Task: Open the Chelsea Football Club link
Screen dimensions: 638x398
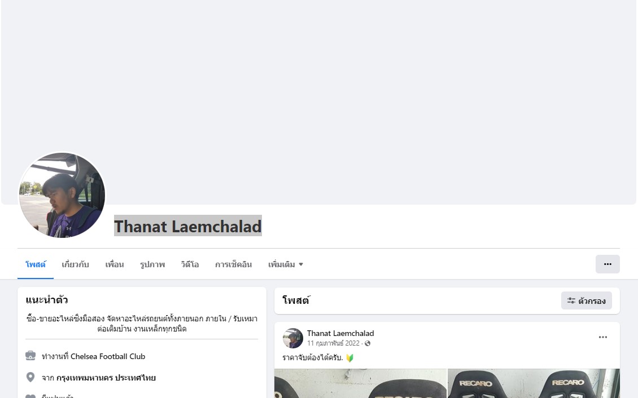Action: click(x=108, y=356)
